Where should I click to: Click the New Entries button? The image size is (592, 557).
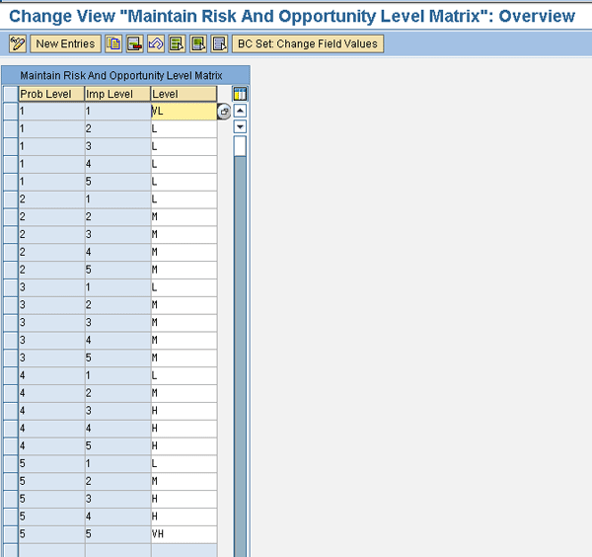point(65,43)
